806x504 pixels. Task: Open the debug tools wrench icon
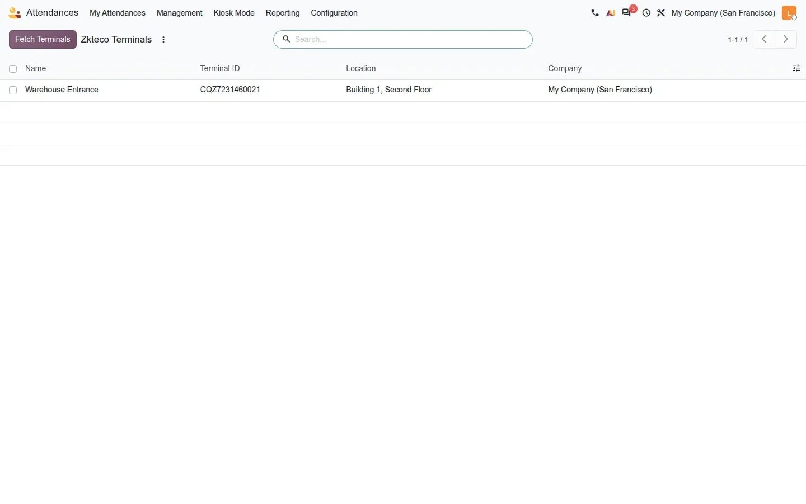point(661,13)
